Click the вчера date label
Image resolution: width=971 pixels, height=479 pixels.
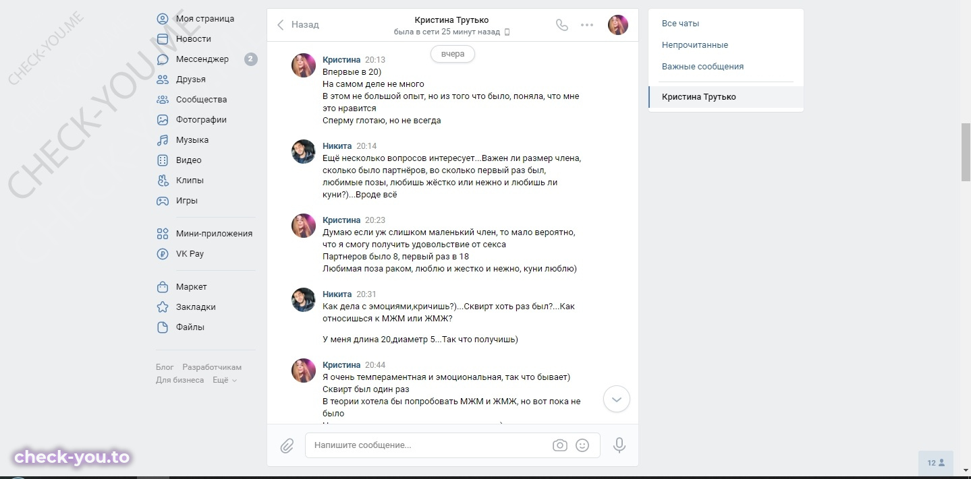[453, 54]
